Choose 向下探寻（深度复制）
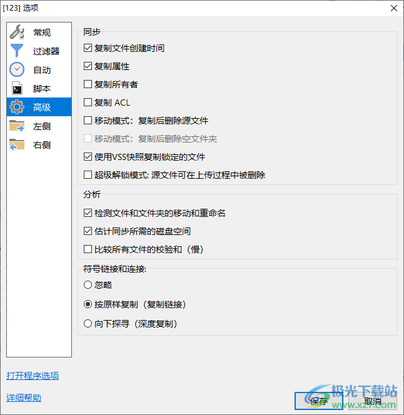The width and height of the screenshot is (404, 415). [x=88, y=323]
